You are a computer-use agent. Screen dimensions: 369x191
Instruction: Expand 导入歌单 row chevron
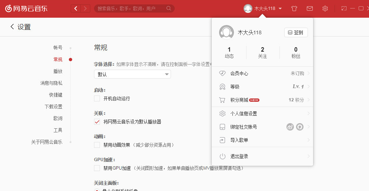tap(309, 140)
